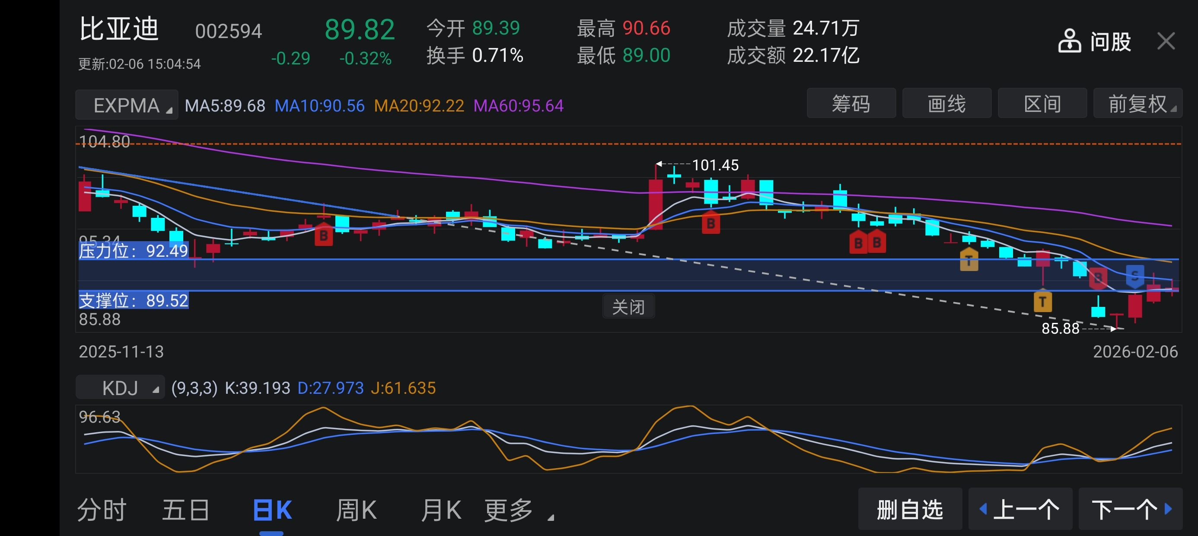
Task: Click the orange T marker below support line
Action: 1042,302
